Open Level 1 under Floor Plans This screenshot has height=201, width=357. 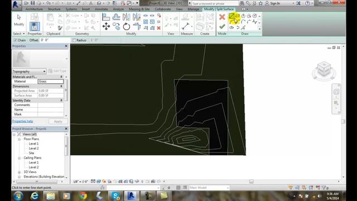(33, 144)
